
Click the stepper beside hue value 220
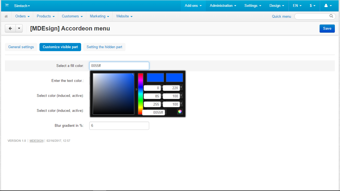click(181, 88)
